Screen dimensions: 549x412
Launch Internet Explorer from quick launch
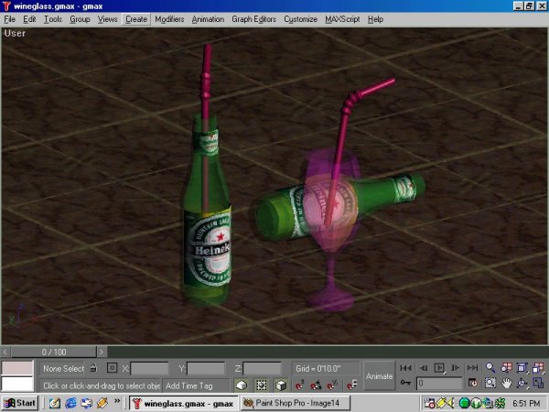point(70,403)
